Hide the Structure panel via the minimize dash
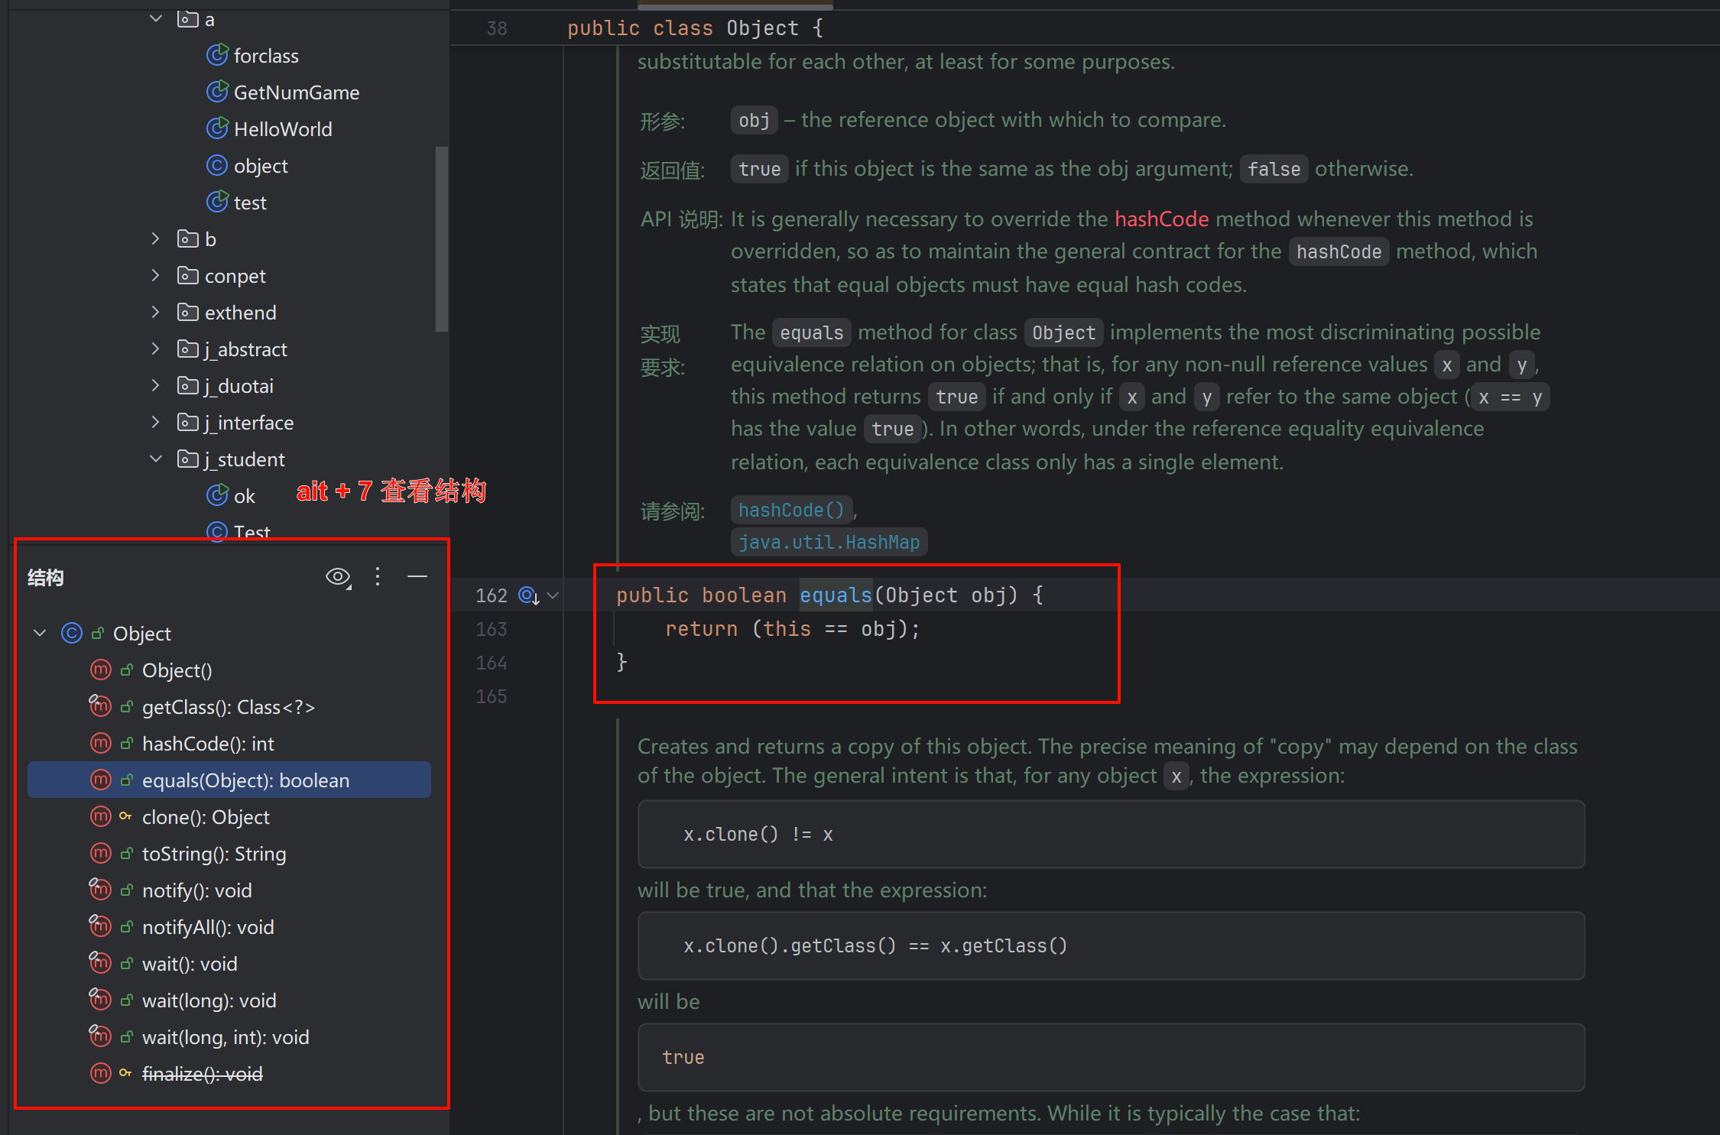The width and height of the screenshot is (1720, 1135). click(417, 576)
